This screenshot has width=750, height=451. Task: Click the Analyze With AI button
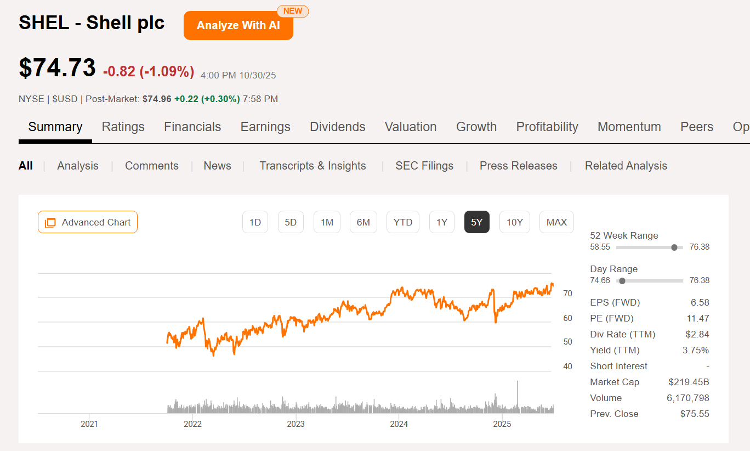pyautogui.click(x=238, y=25)
